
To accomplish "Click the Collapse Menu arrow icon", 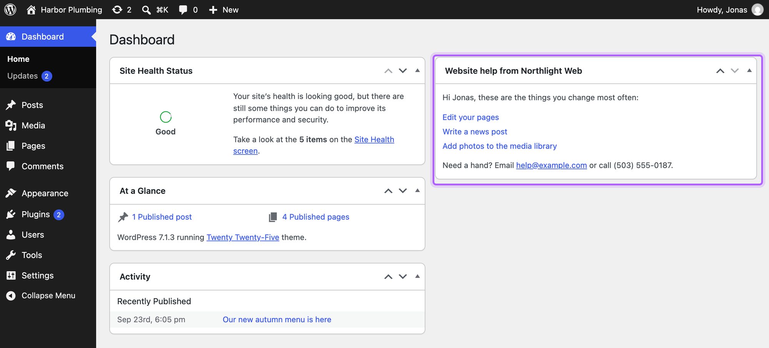I will pyautogui.click(x=11, y=295).
